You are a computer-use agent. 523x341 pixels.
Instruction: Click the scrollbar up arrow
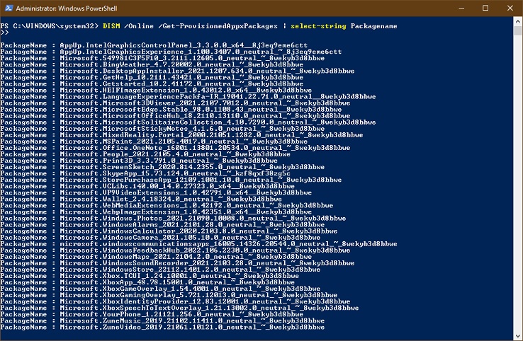517,21
